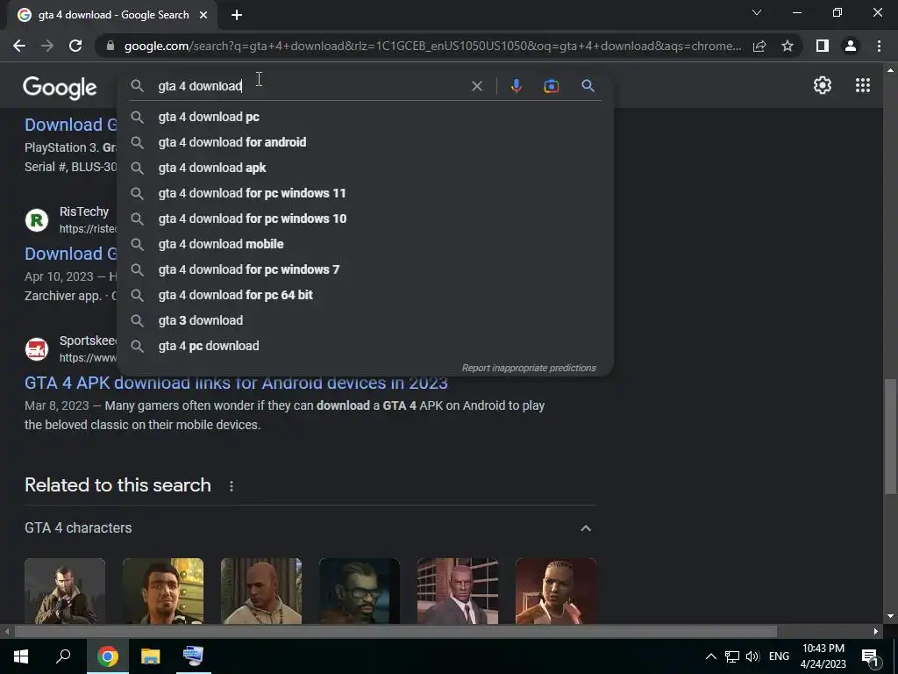898x674 pixels.
Task: Open the Google apps grid
Action: click(863, 85)
